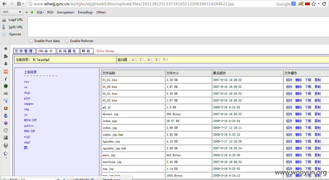Screen dimensions: 329x180
Task: Reload the page with the refresh icon
Action: tap(325, 4)
